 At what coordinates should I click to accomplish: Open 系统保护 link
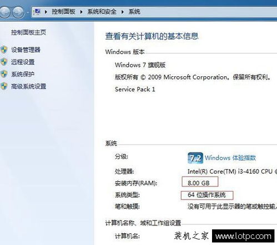(x=23, y=74)
